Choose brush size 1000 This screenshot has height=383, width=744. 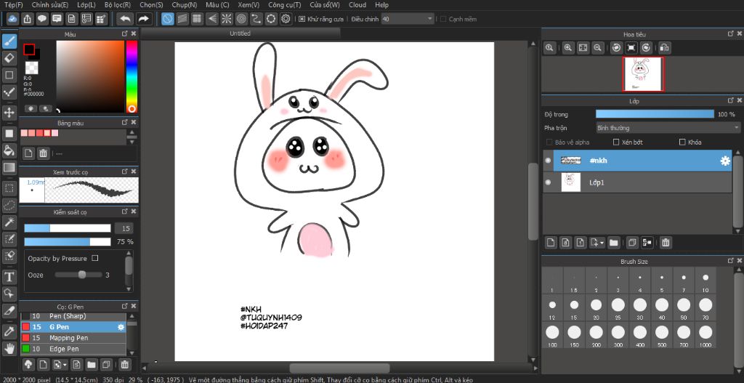click(x=705, y=335)
